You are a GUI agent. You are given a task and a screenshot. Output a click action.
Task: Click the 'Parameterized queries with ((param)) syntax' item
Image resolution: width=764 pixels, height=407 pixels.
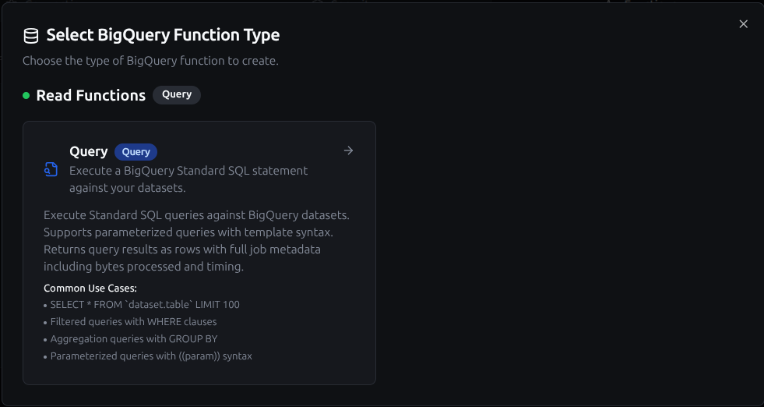pos(151,356)
